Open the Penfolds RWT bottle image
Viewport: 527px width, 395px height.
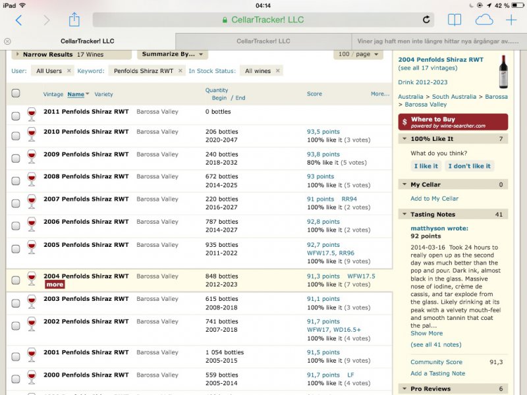(503, 72)
